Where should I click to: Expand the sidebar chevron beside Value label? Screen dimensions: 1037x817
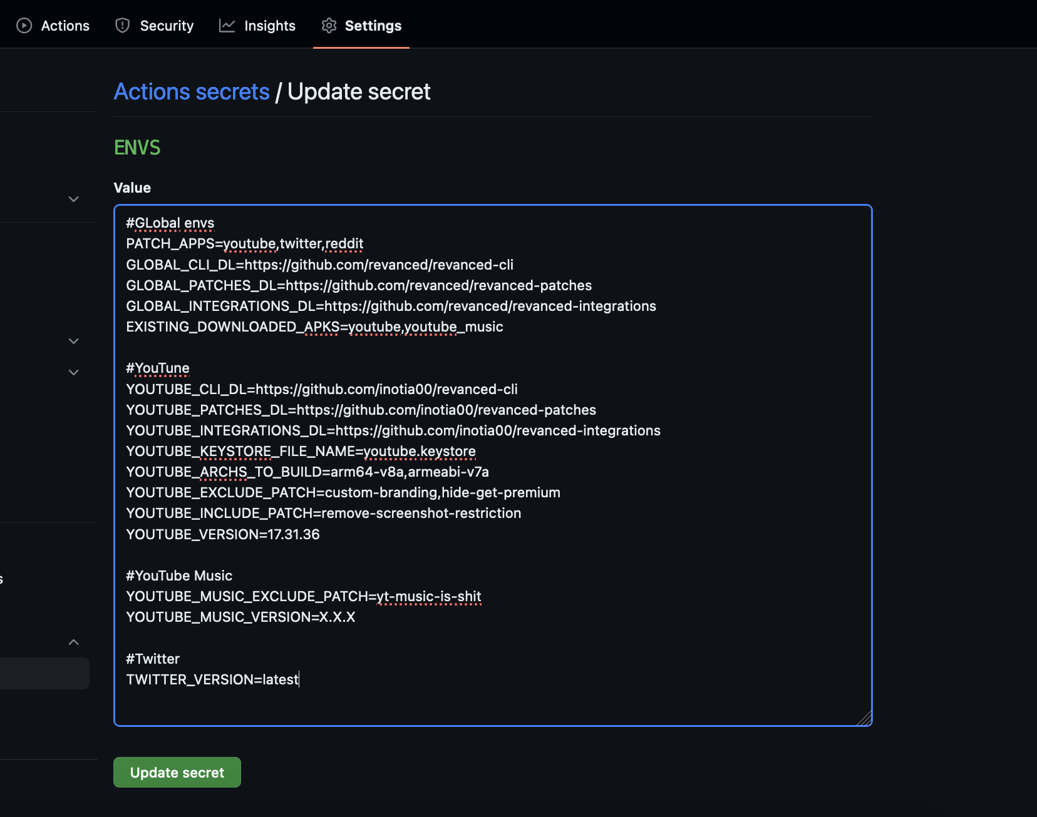pos(74,199)
